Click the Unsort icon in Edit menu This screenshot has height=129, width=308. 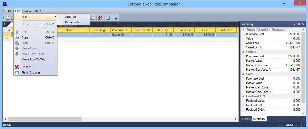(x=17, y=67)
